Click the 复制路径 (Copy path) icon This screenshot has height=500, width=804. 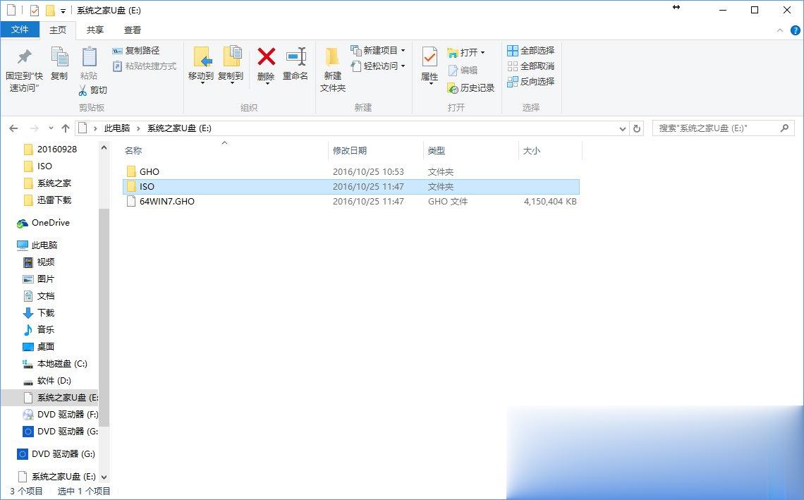(x=116, y=51)
